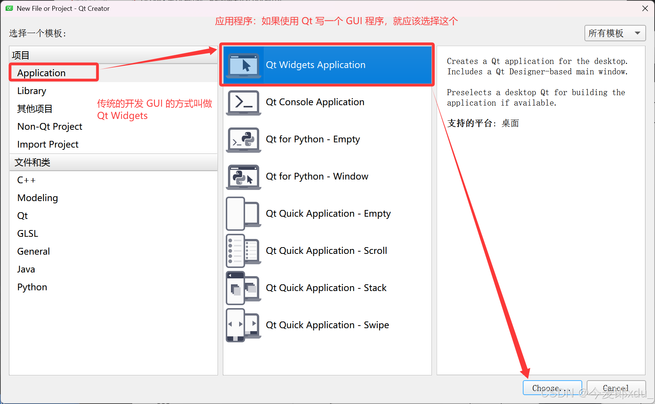This screenshot has width=655, height=404.
Task: Select the Non-Qt Project category
Action: tap(113, 126)
